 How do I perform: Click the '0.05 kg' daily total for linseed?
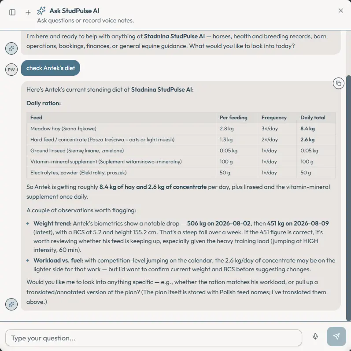[x=309, y=151]
